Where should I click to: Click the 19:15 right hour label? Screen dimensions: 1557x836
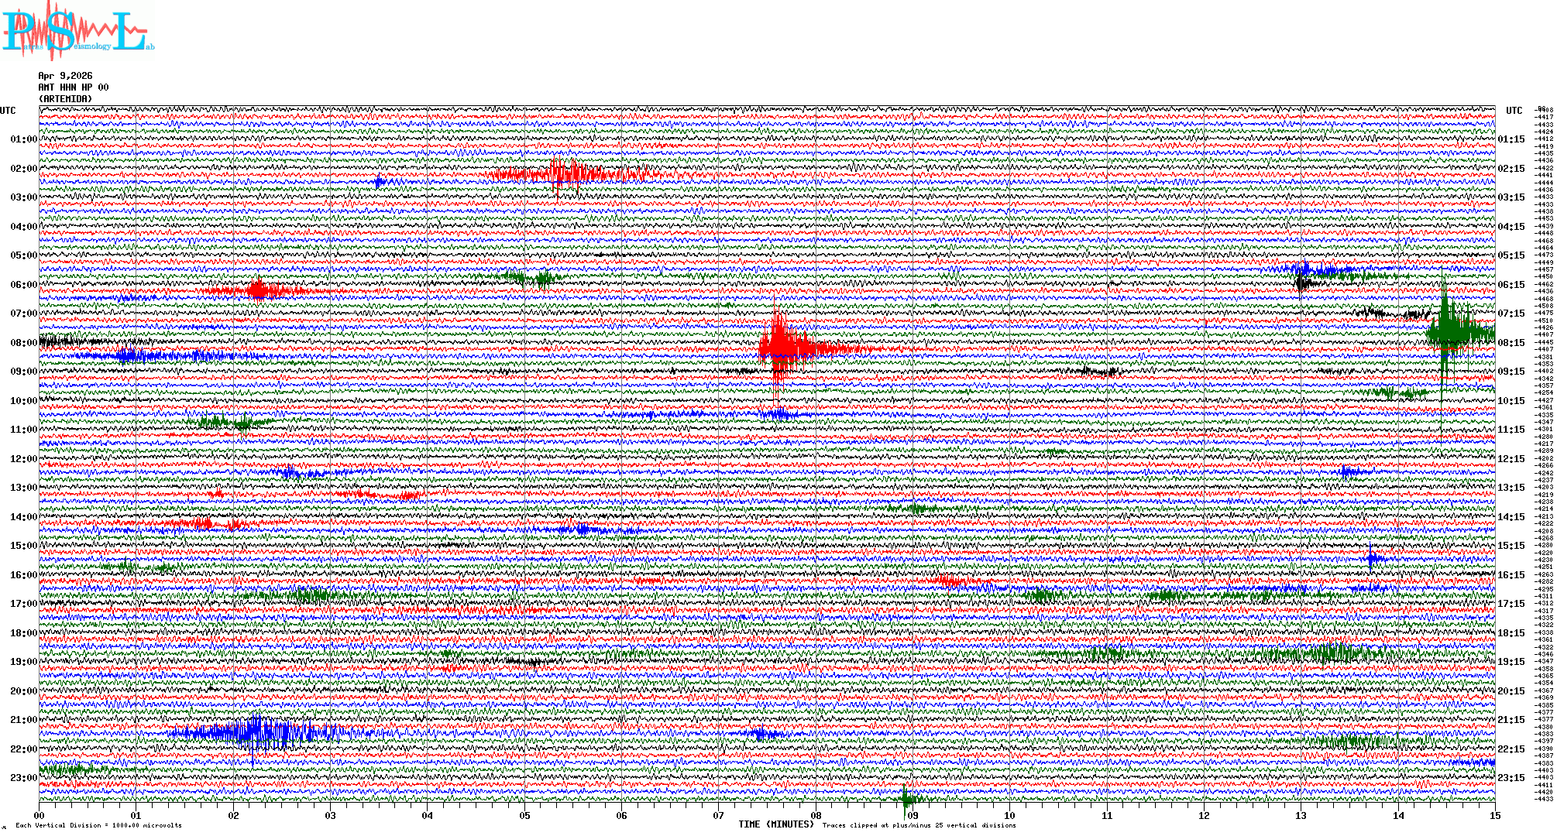coord(1511,662)
